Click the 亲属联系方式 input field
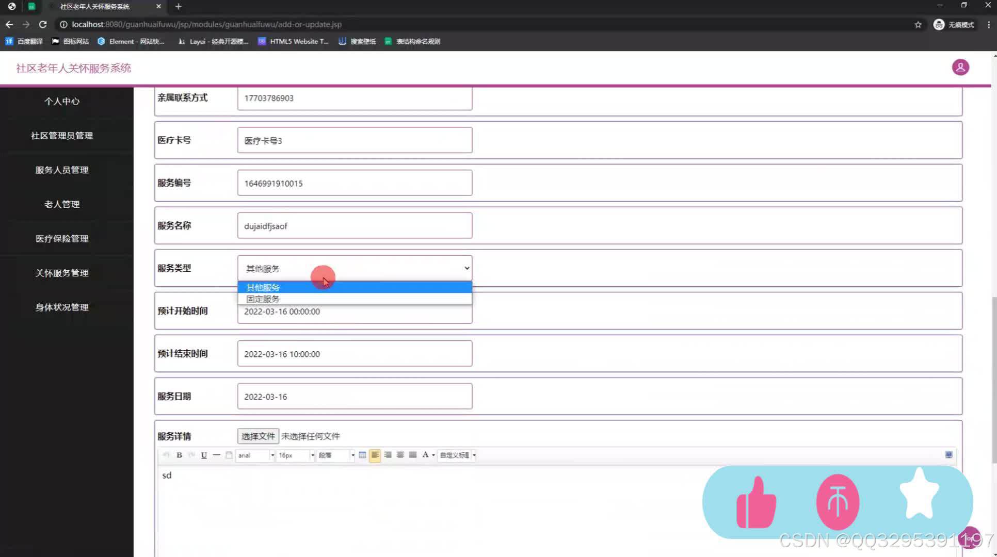Viewport: 997px width, 557px height. 355,98
